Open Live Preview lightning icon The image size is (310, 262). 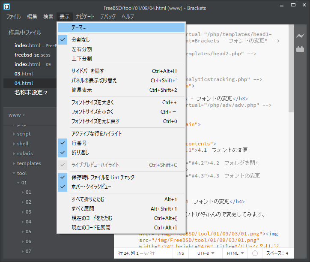click(300, 36)
